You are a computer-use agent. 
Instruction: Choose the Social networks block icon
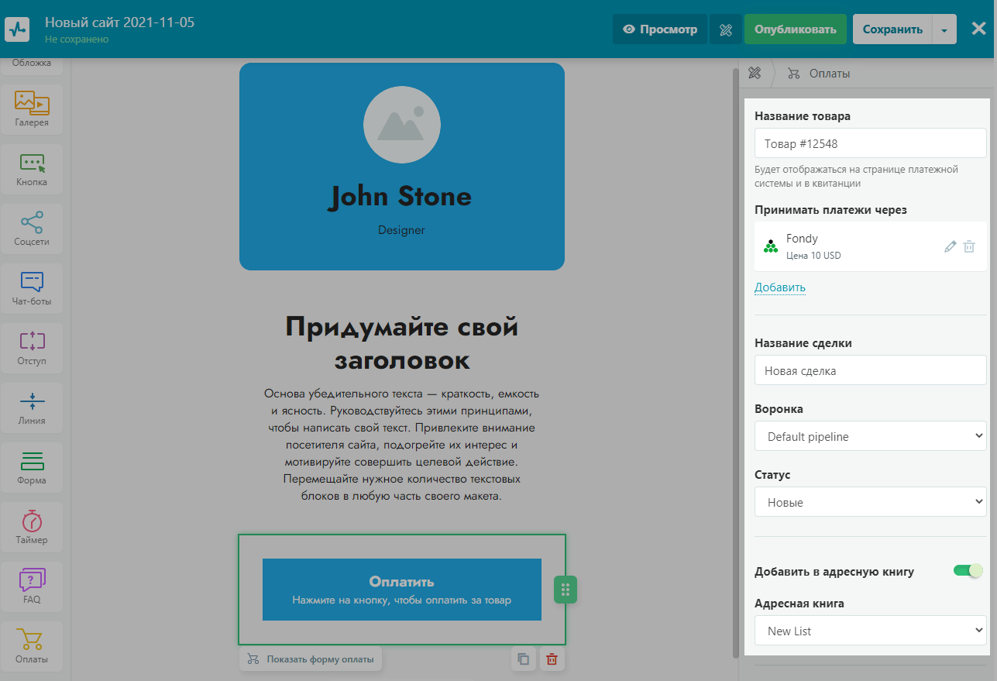pos(32,228)
